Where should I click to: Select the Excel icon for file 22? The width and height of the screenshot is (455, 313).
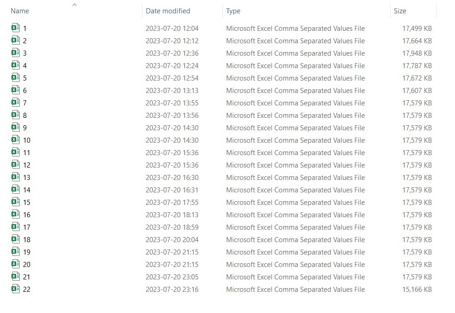point(16,289)
